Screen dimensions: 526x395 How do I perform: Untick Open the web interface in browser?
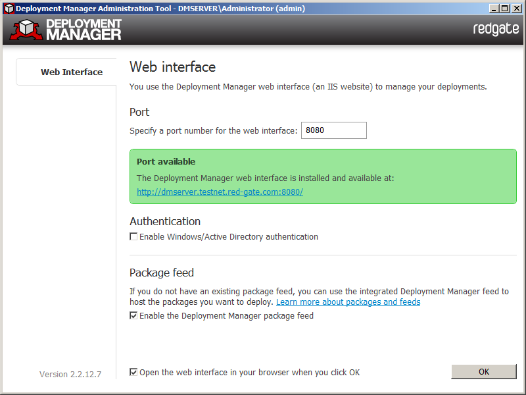[x=133, y=372]
